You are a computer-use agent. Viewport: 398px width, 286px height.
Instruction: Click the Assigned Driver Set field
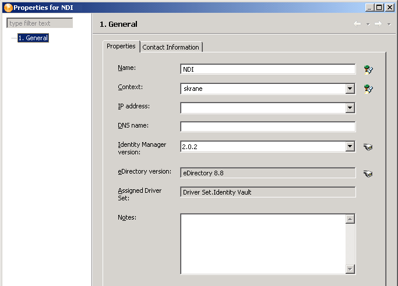pyautogui.click(x=268, y=192)
